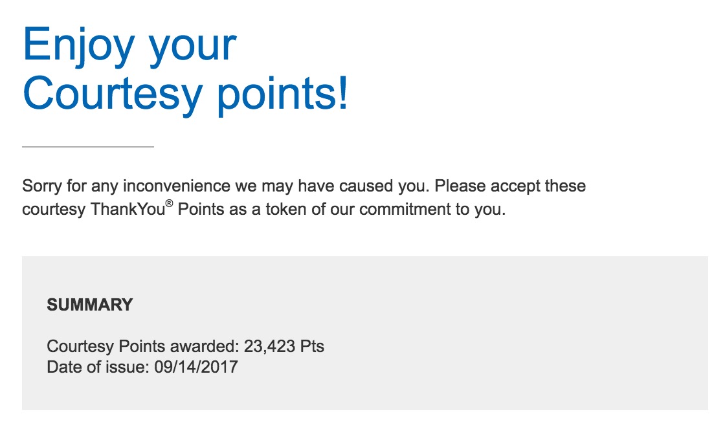This screenshot has height=440, width=725.
Task: Click the "23,423 Pts" value
Action: click(284, 346)
